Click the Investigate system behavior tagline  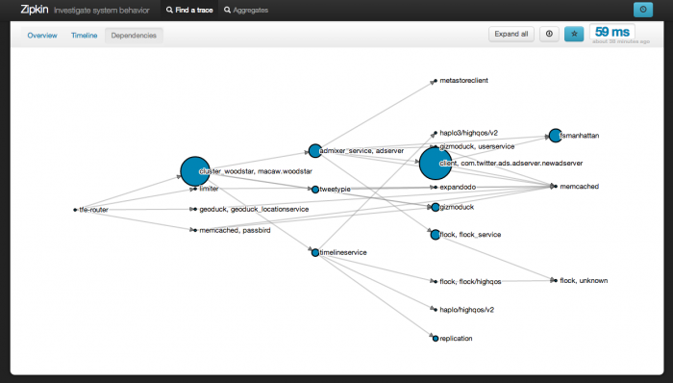(102, 11)
